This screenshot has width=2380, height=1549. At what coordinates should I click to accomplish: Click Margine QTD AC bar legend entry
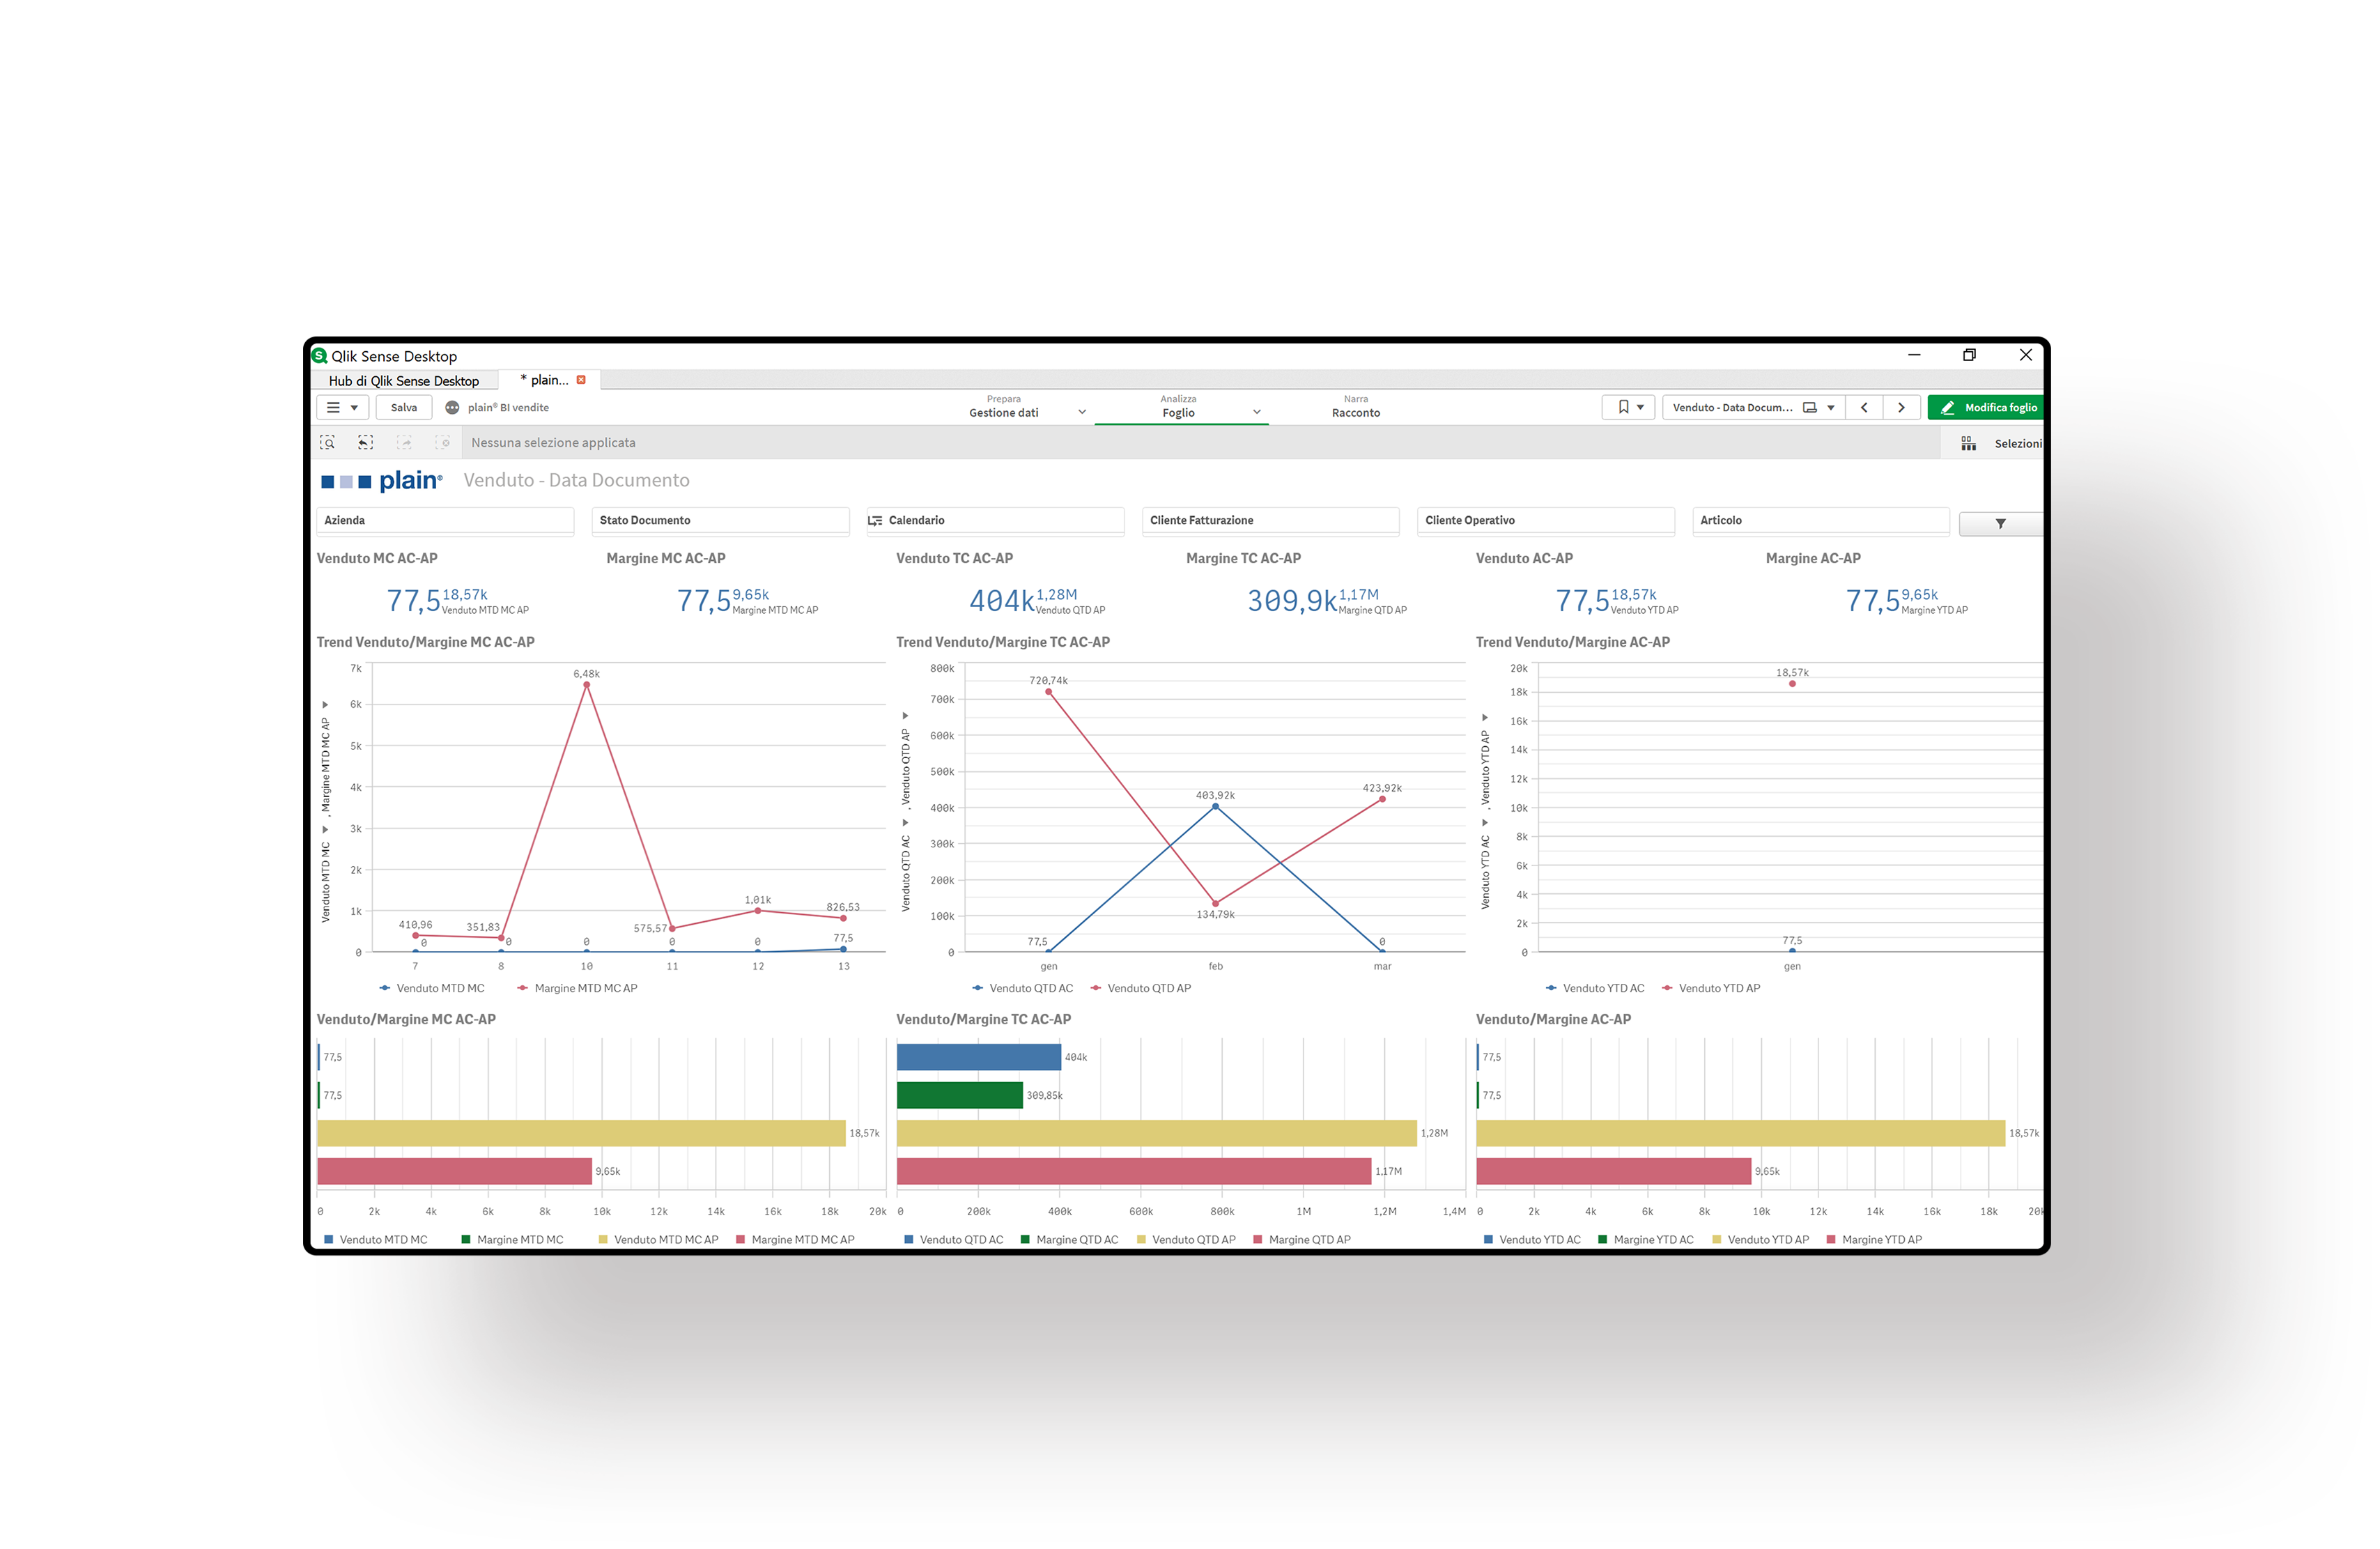[1069, 1240]
